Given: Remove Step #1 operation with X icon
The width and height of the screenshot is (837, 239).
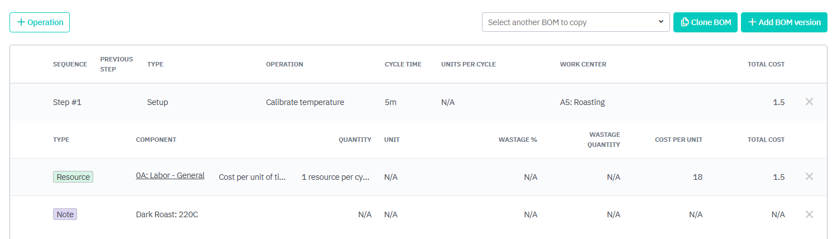Looking at the screenshot, I should click(809, 102).
